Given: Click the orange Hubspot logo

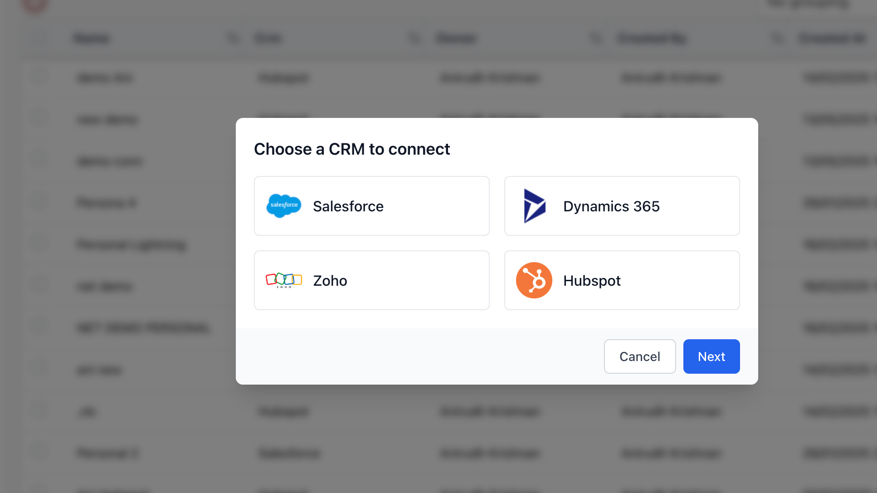Looking at the screenshot, I should (534, 280).
